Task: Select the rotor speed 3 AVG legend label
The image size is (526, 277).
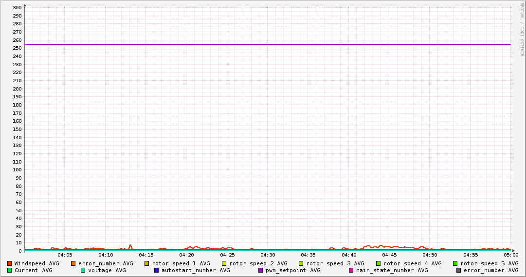Action: (335, 263)
